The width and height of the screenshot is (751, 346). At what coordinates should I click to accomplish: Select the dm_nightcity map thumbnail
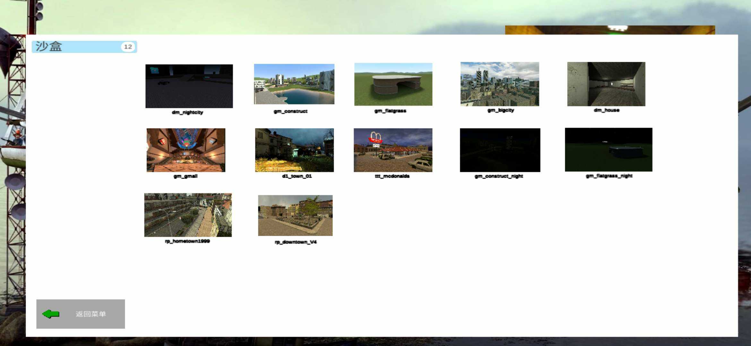tap(189, 86)
